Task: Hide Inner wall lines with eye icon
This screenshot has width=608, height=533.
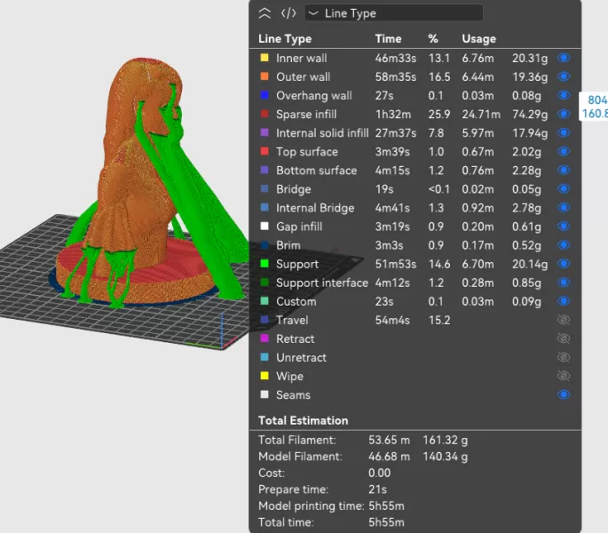Action: (564, 58)
